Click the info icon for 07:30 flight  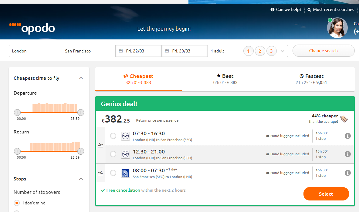348,136
